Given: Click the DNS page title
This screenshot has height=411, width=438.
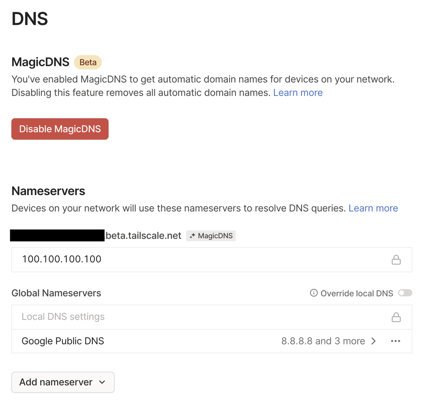Looking at the screenshot, I should click(x=30, y=19).
